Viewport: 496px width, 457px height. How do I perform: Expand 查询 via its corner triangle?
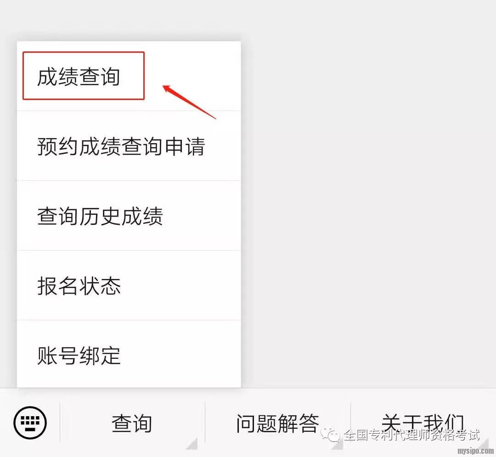(192, 443)
